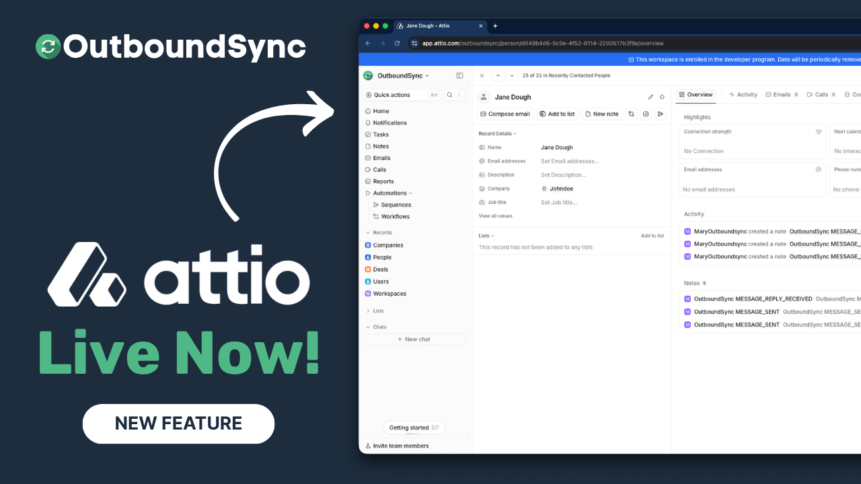Open a new browser tab
The width and height of the screenshot is (861, 484).
(x=495, y=26)
